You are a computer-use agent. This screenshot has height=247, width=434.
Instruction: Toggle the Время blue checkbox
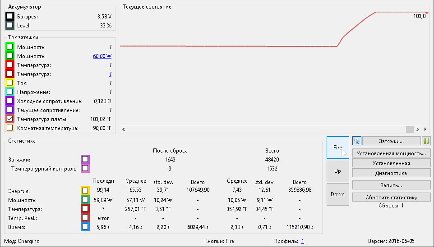[85, 227]
